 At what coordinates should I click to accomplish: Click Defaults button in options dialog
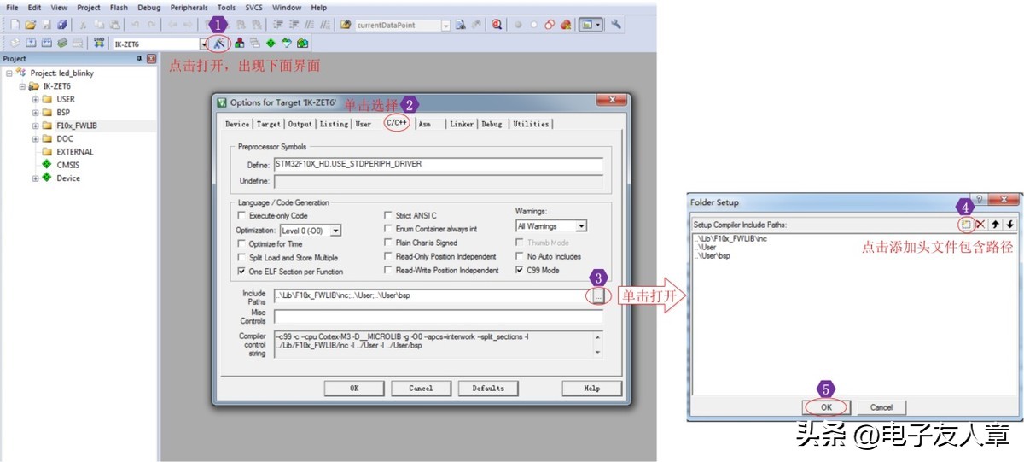tap(488, 388)
